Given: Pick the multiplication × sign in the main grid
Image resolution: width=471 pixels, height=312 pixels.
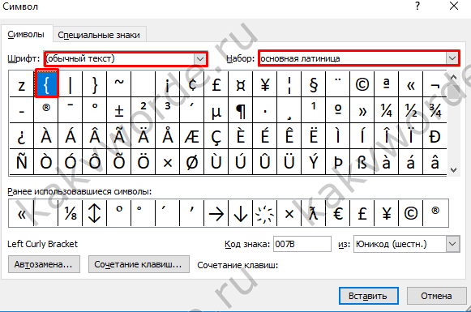Looking at the screenshot, I should (168, 161).
